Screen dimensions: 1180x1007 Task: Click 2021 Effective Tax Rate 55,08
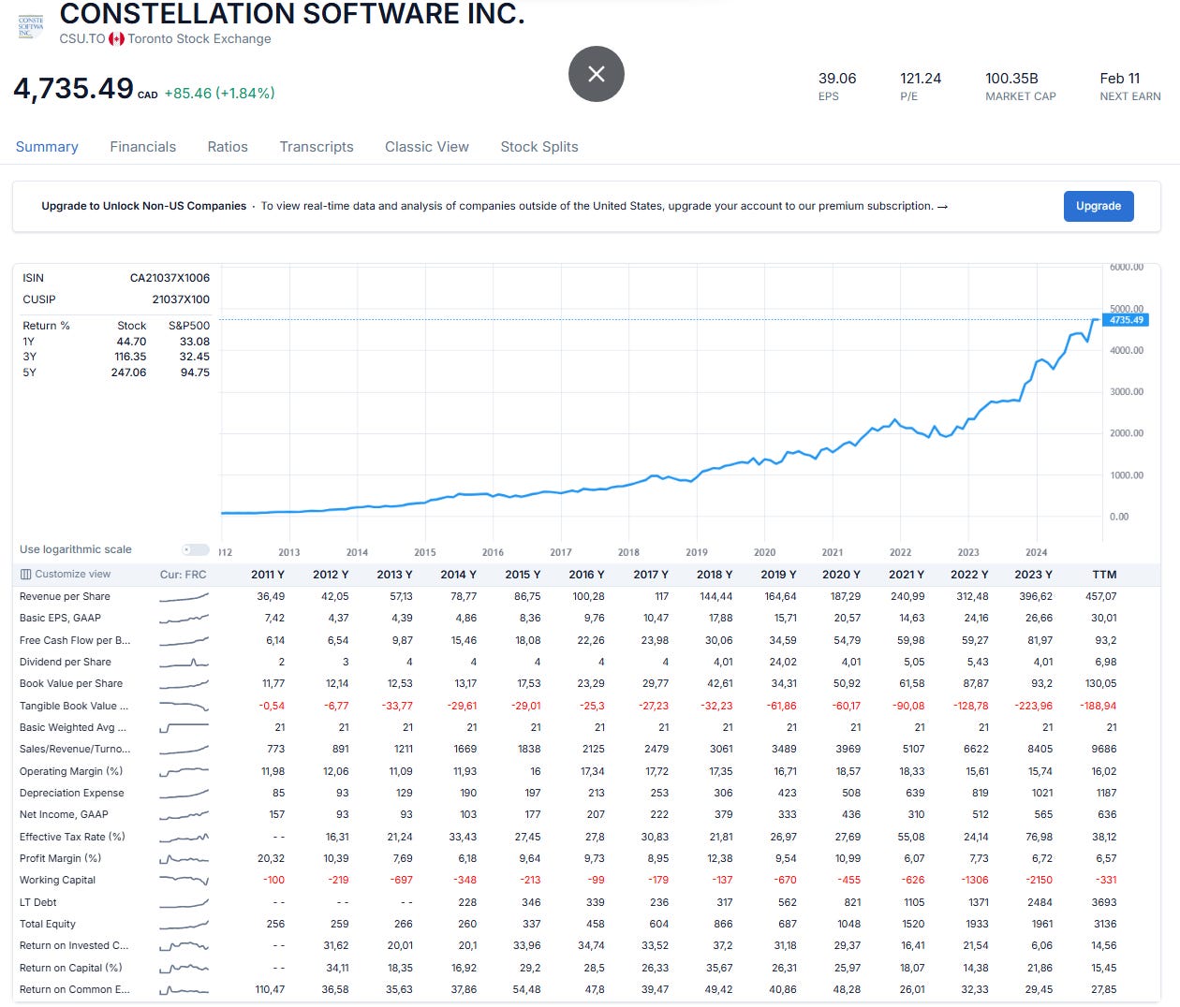911,837
